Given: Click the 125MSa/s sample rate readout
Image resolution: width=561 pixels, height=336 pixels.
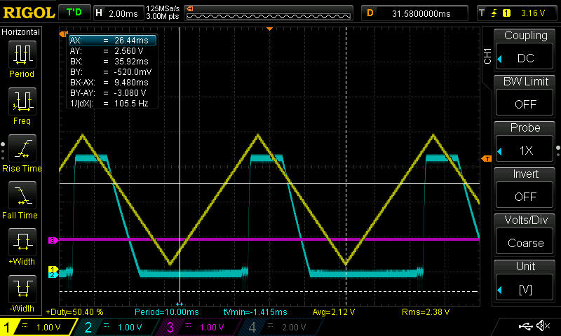Looking at the screenshot, I should click(163, 9).
